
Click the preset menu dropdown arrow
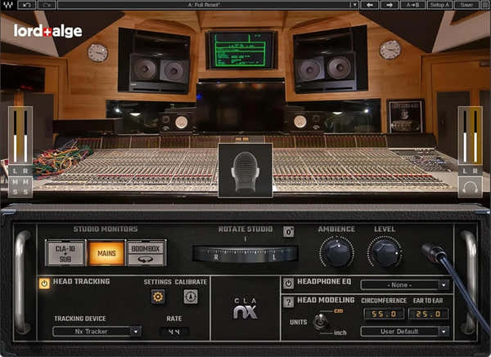354,5
